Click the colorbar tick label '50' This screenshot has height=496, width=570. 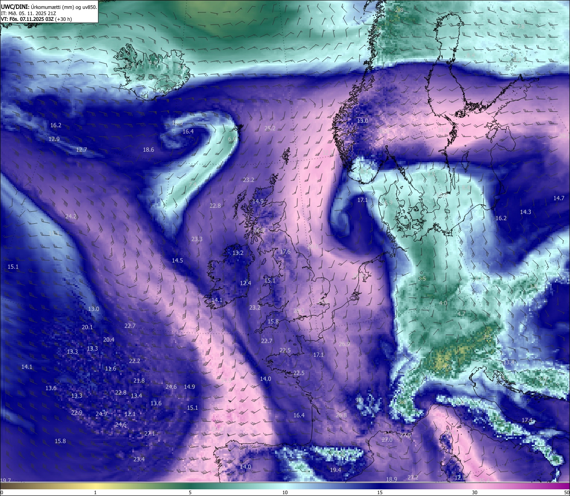(566, 492)
